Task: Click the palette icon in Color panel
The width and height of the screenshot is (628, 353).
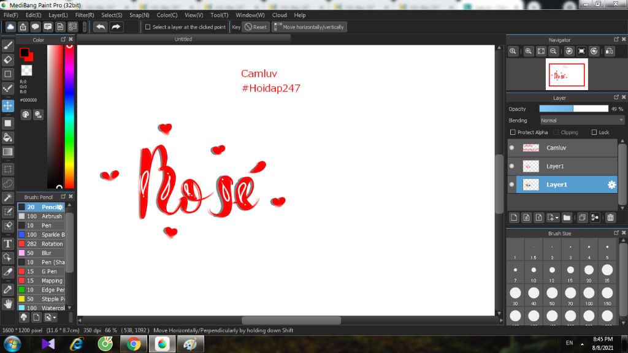Action: 26,115
